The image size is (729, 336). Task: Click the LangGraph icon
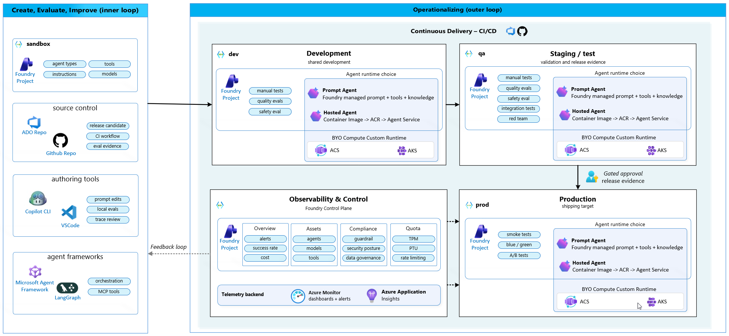tap(67, 288)
